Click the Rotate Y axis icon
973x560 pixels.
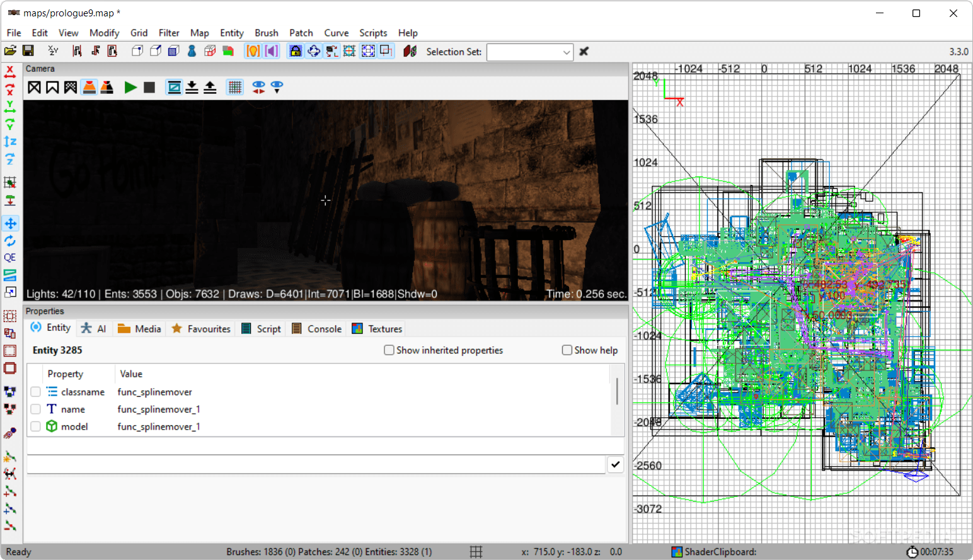click(x=10, y=124)
